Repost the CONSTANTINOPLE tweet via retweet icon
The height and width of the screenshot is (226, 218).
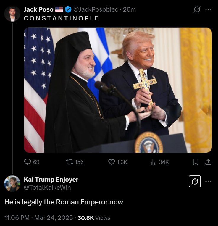[70, 162]
